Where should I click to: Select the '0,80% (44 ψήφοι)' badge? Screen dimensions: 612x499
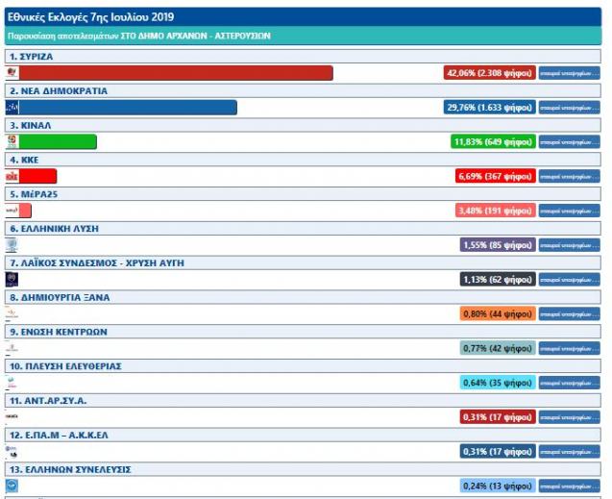498,313
